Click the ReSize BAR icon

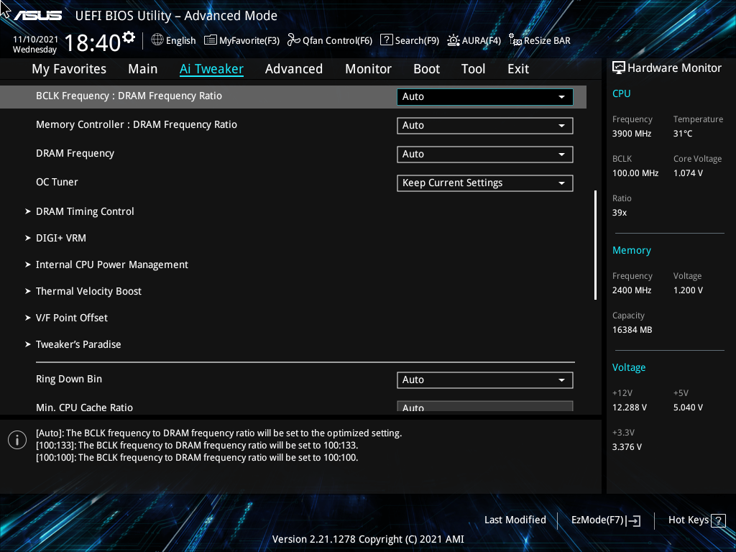pos(515,40)
